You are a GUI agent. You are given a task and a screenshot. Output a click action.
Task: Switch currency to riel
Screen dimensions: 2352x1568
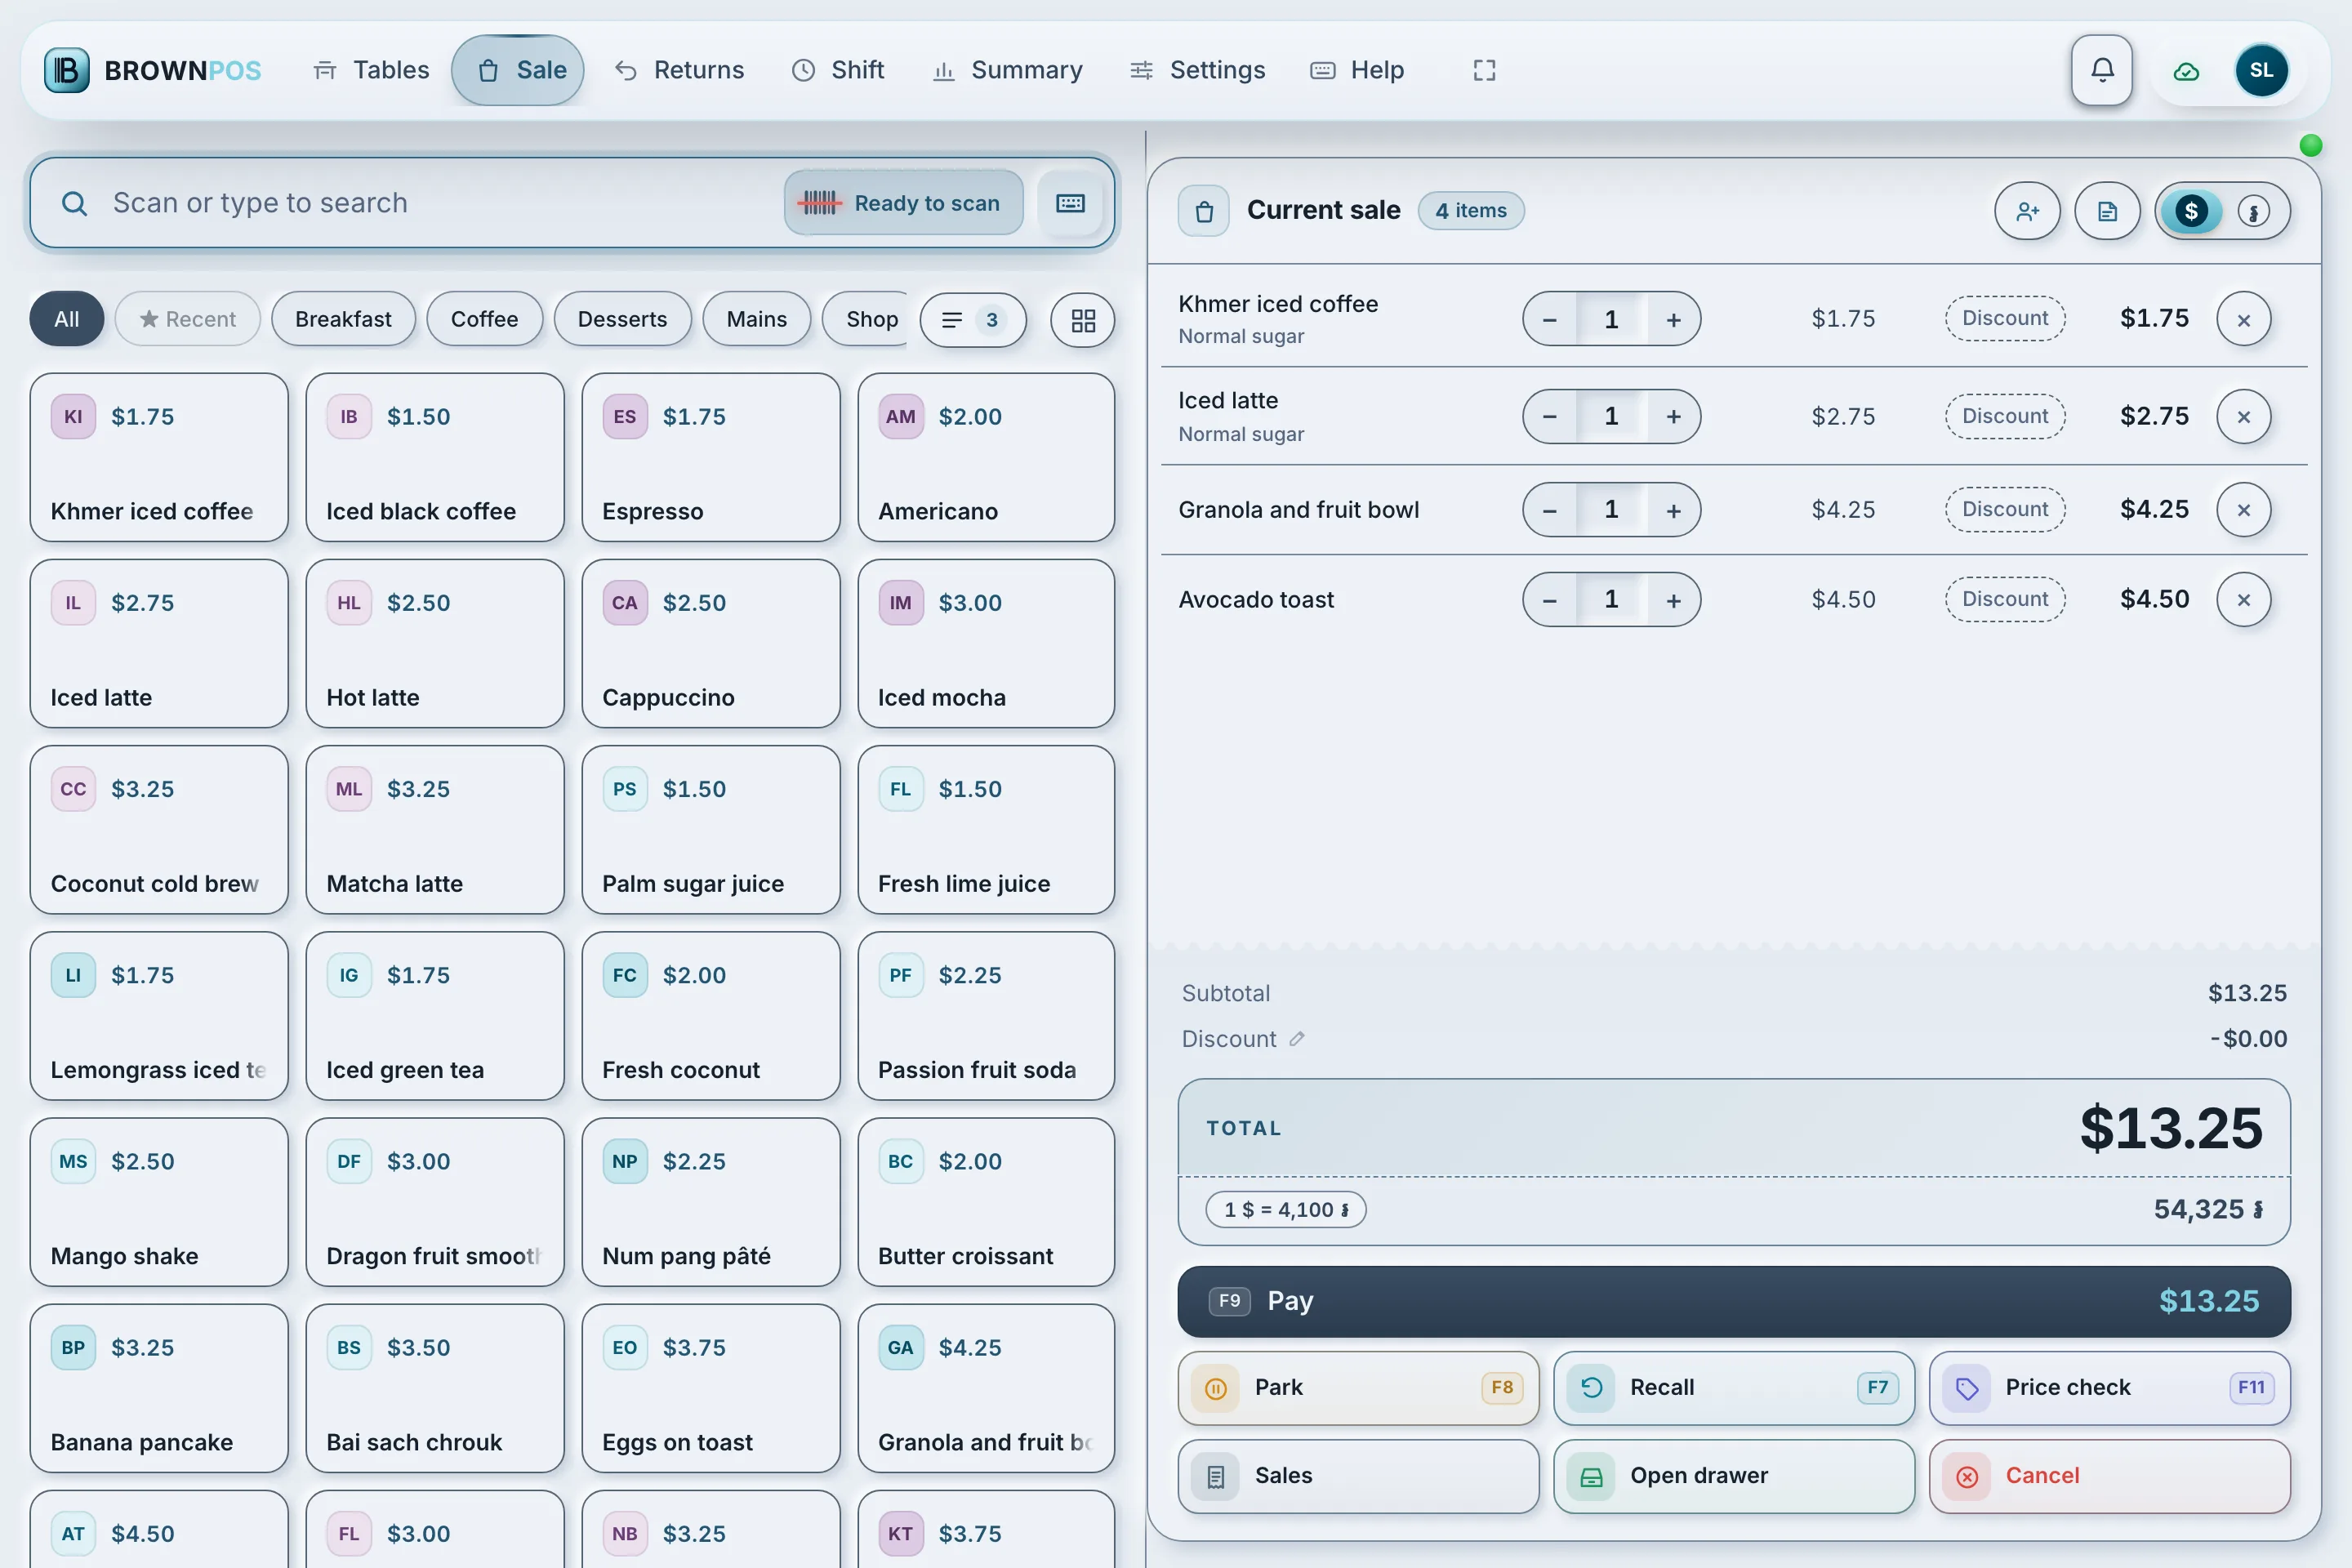[x=2253, y=211]
